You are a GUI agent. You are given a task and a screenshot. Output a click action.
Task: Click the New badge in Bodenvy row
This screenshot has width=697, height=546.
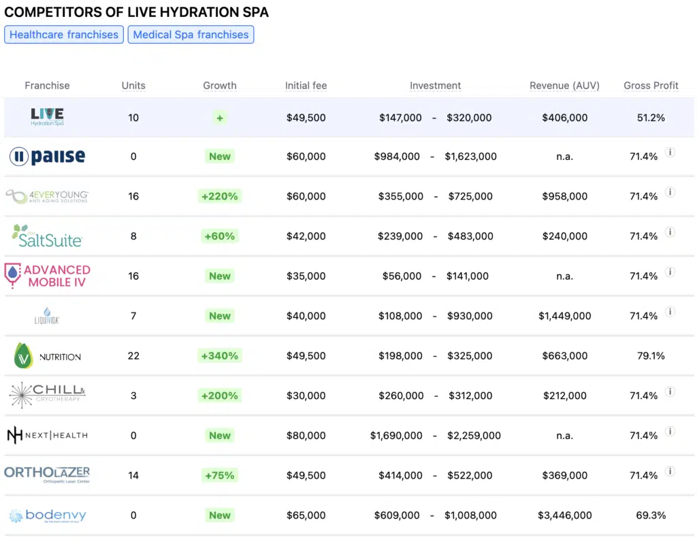(220, 515)
